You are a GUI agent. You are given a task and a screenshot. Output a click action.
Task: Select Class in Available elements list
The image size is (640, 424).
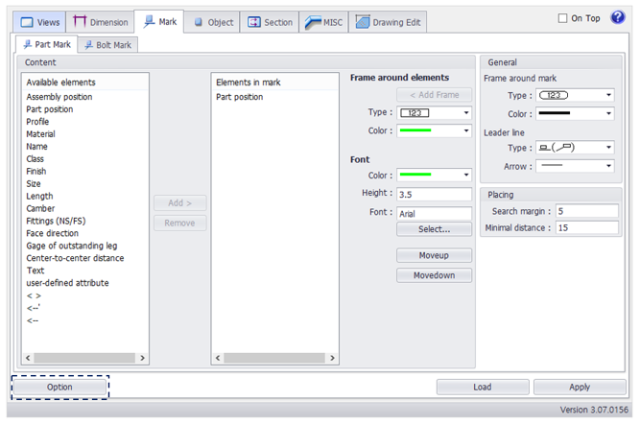[35, 158]
